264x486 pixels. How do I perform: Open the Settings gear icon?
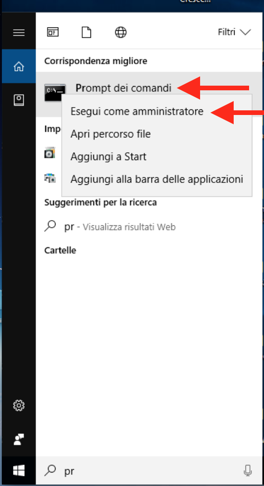[19, 405]
